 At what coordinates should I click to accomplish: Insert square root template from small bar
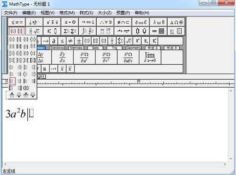point(129,41)
